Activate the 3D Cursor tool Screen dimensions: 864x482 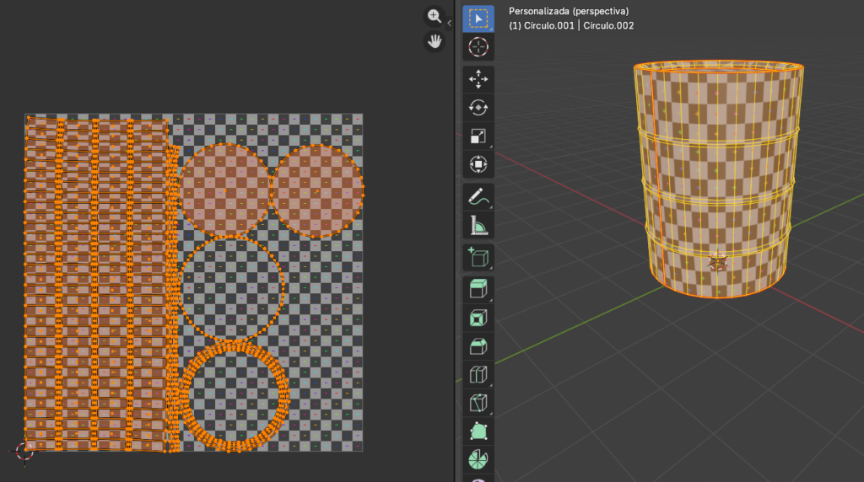(478, 47)
